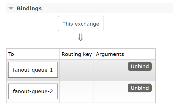The width and height of the screenshot is (173, 110).
Task: Click the Bindings section heading text
Action: tap(29, 9)
